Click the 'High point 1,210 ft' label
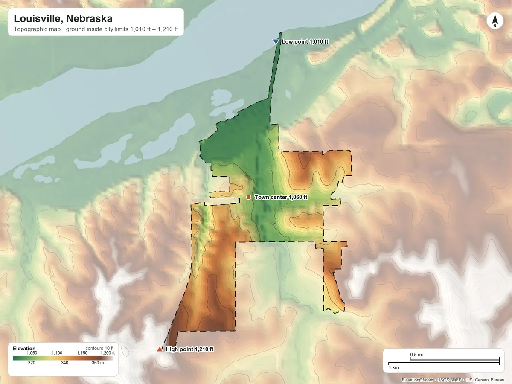 tap(189, 349)
